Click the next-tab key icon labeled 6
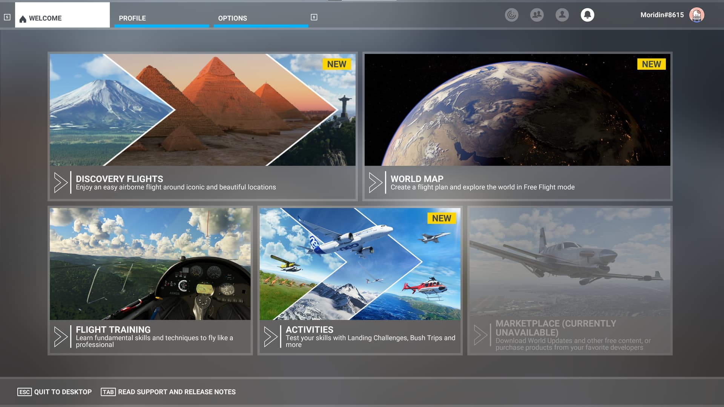Image resolution: width=724 pixels, height=407 pixels. [314, 17]
